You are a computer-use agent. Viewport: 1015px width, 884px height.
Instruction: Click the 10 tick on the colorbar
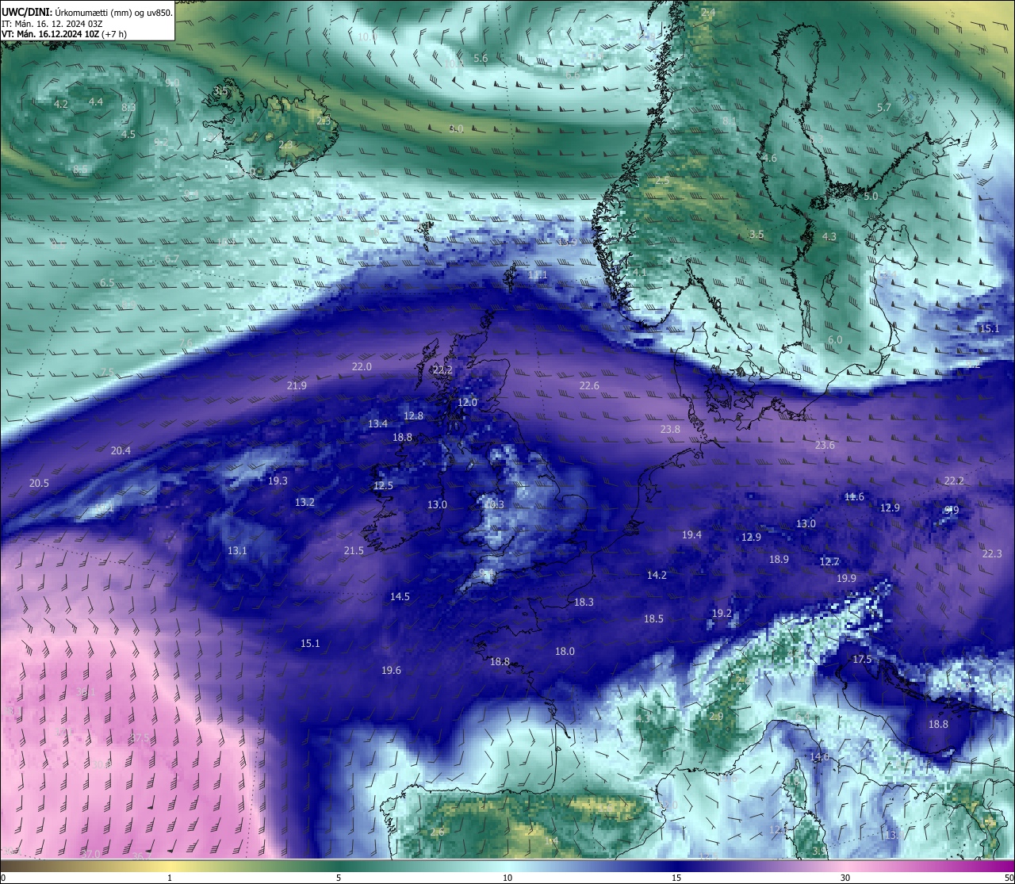(507, 878)
